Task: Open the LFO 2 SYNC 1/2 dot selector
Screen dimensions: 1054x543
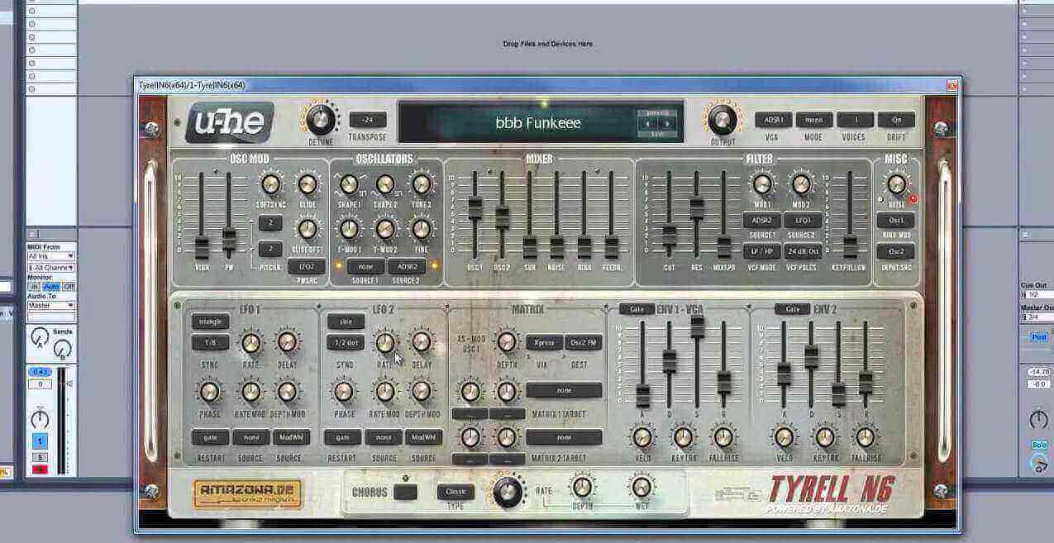Action: (346, 342)
